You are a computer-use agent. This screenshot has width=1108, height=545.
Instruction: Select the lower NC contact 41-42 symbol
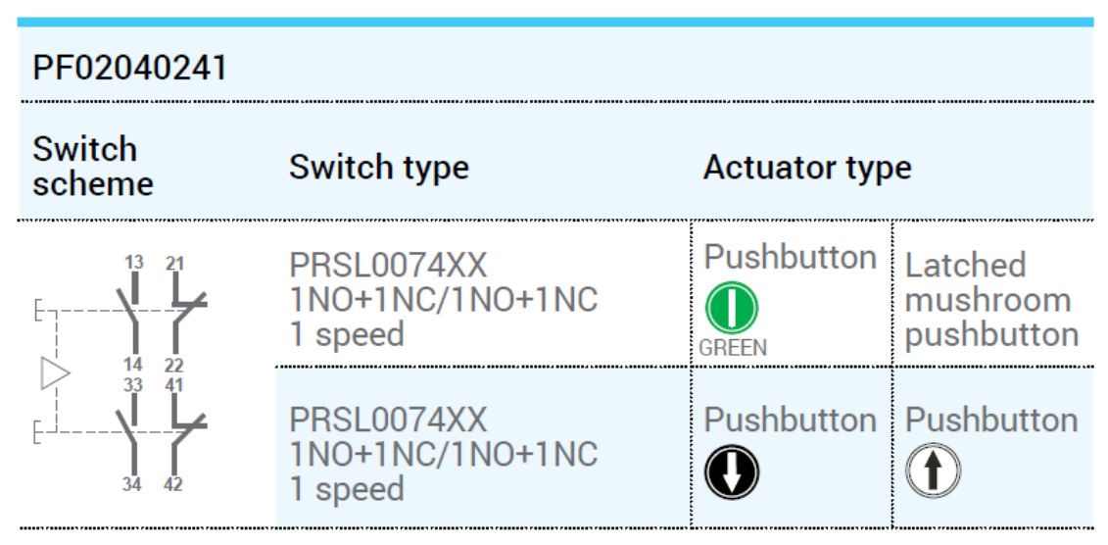pyautogui.click(x=185, y=435)
